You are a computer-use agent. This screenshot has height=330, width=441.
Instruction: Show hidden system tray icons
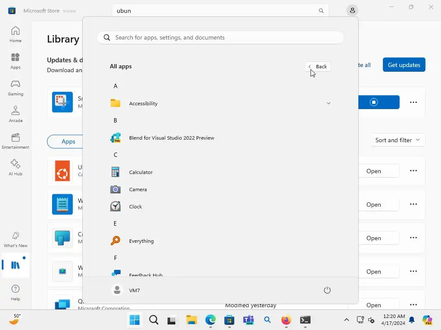point(347,320)
